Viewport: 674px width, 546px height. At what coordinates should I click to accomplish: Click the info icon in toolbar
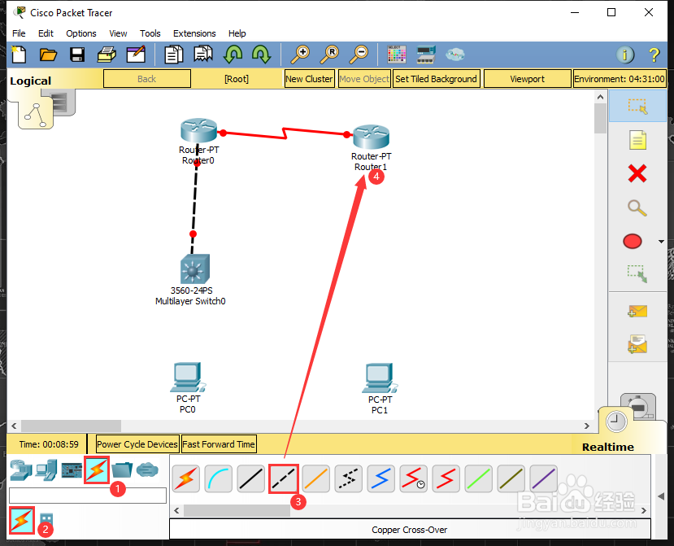click(x=625, y=55)
